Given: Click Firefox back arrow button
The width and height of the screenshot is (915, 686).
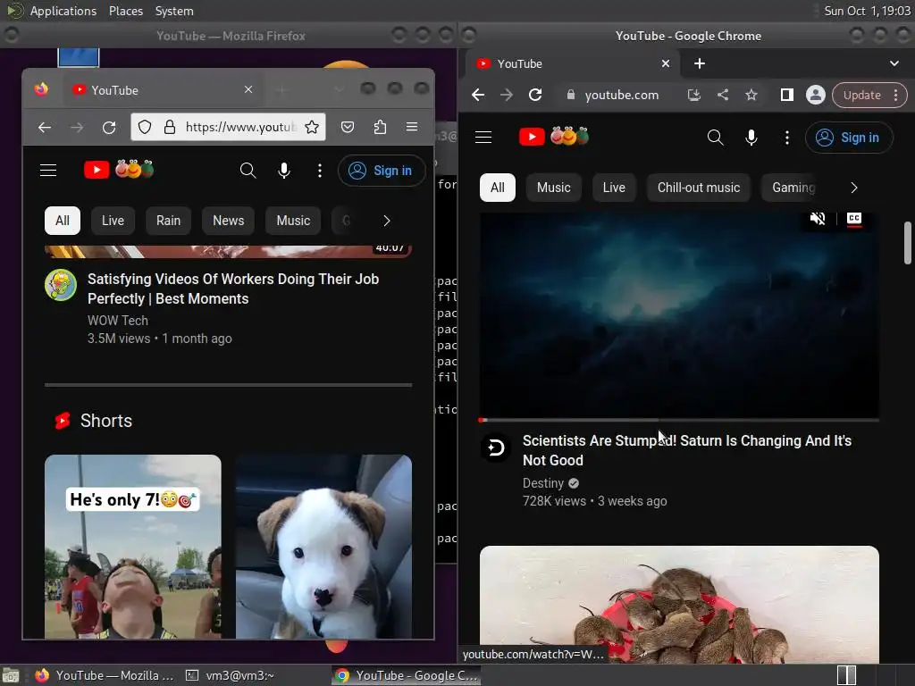Looking at the screenshot, I should [45, 127].
